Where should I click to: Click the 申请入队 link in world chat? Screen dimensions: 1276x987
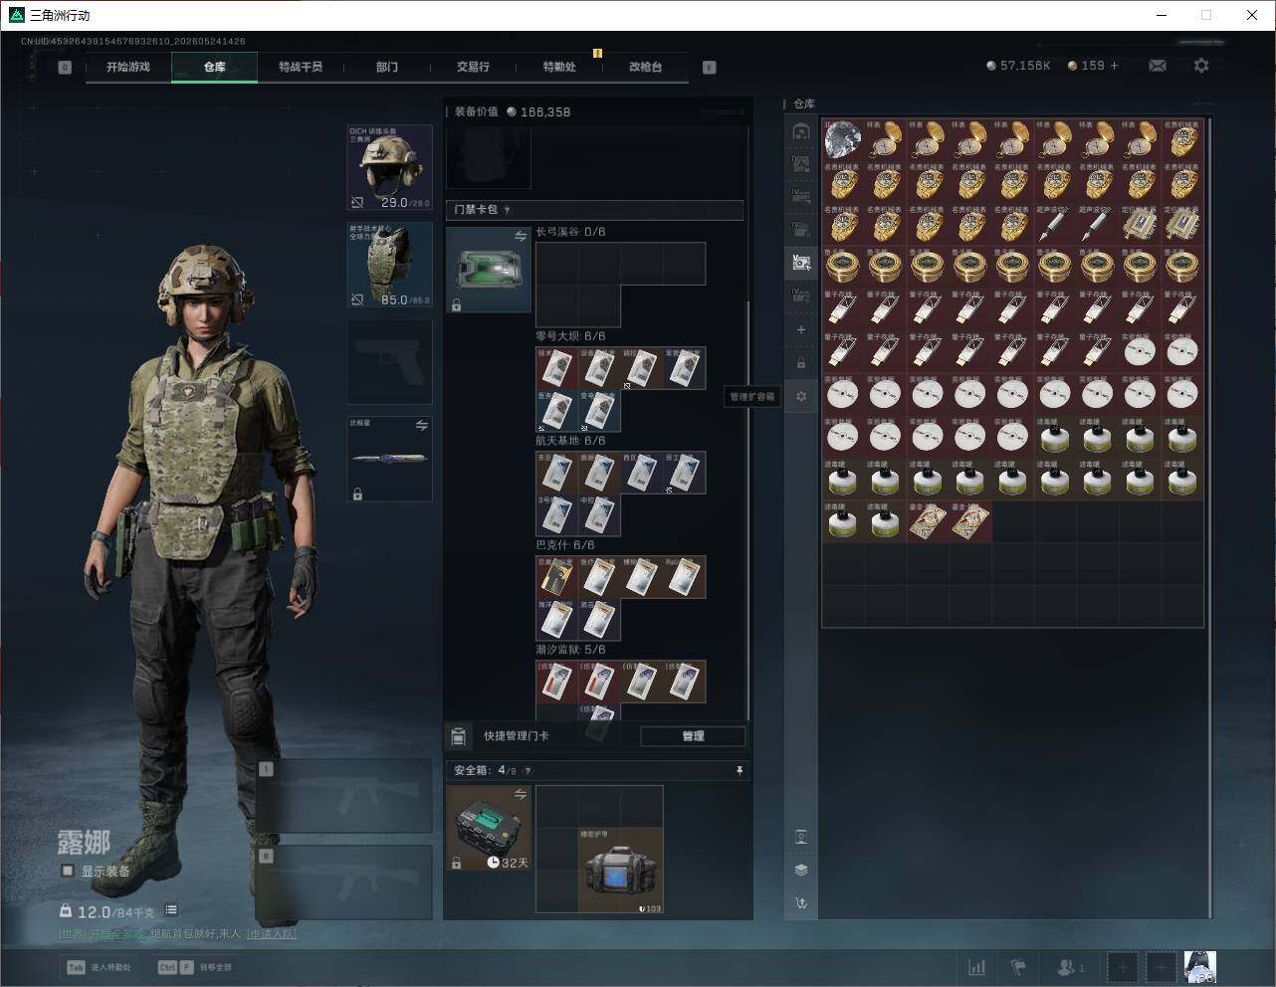tap(272, 934)
